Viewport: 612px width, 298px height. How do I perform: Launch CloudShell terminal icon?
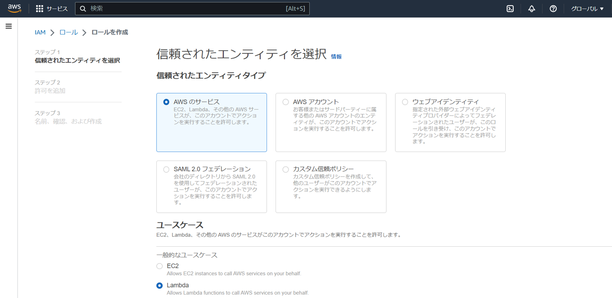pos(510,8)
